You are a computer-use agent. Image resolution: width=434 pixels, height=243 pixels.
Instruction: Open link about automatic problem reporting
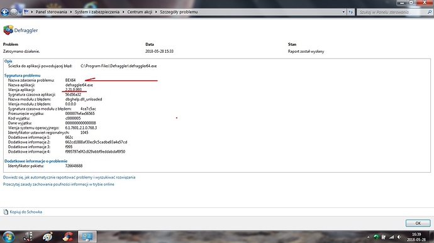(x=69, y=177)
